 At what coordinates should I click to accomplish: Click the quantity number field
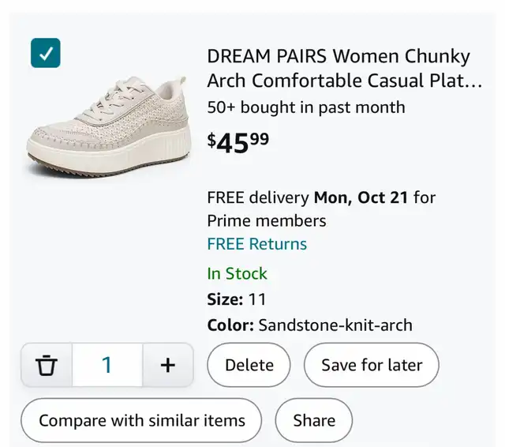[x=107, y=365]
